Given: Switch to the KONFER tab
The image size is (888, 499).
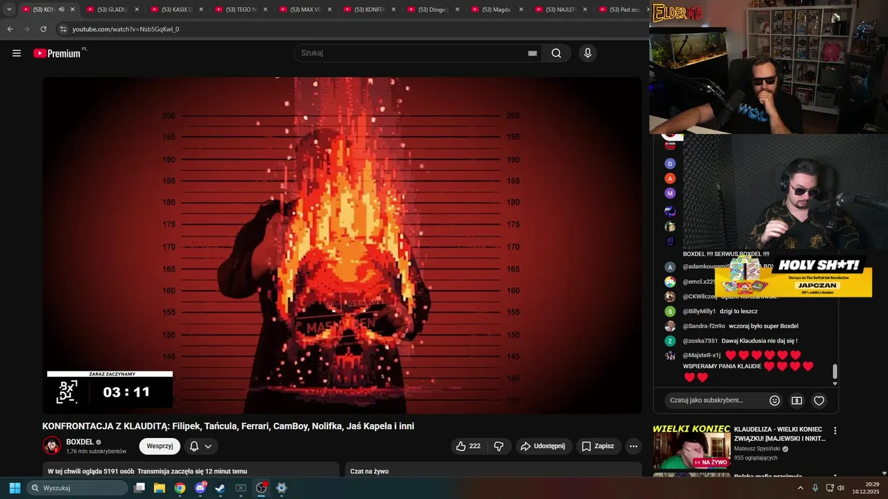Looking at the screenshot, I should 370,9.
